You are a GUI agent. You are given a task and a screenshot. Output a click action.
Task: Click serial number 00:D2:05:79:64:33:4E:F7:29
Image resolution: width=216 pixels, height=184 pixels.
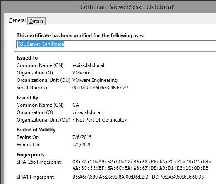coord(100,88)
